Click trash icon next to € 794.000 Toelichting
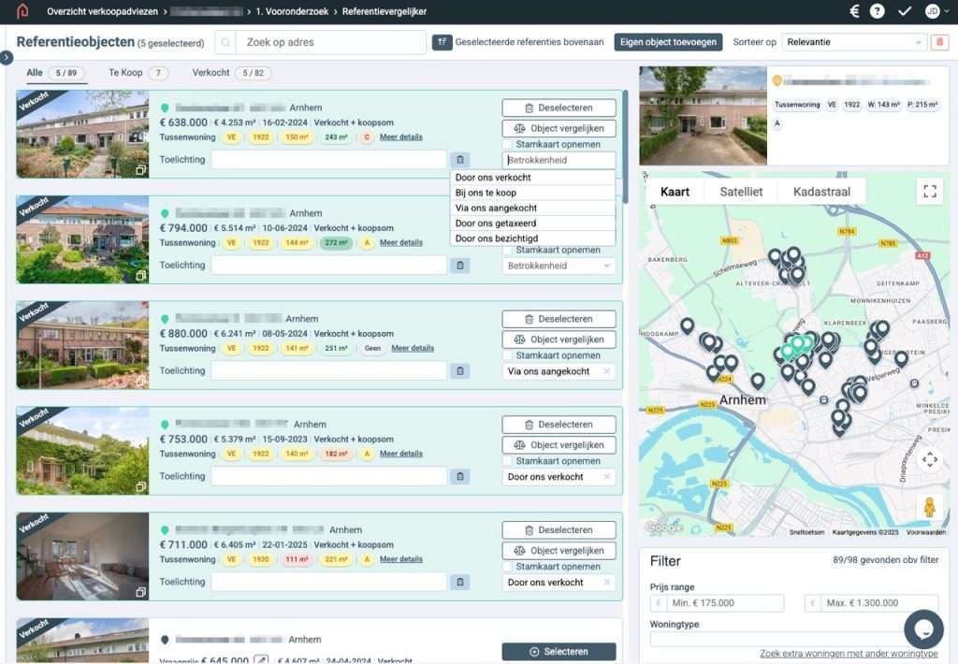Viewport: 958px width, 664px height. coord(460,265)
